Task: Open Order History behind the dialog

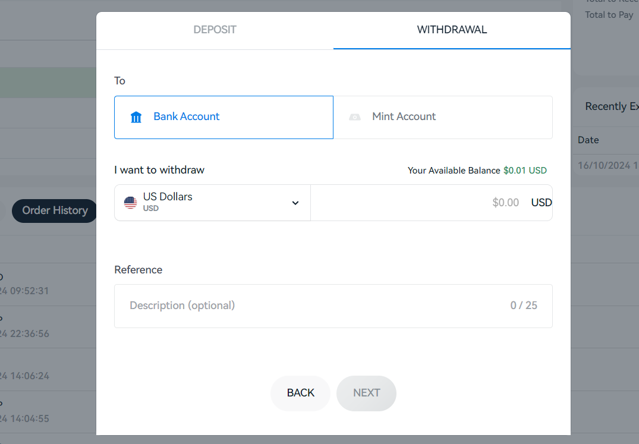Action: 55,210
